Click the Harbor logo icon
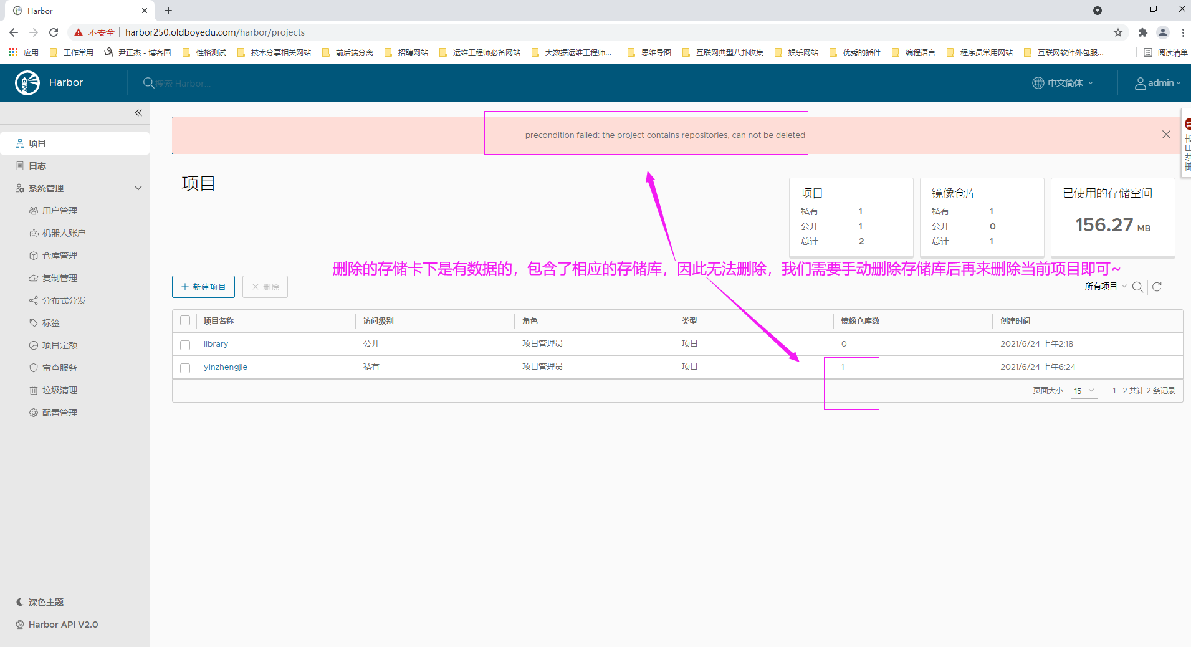1191x647 pixels. click(x=27, y=83)
